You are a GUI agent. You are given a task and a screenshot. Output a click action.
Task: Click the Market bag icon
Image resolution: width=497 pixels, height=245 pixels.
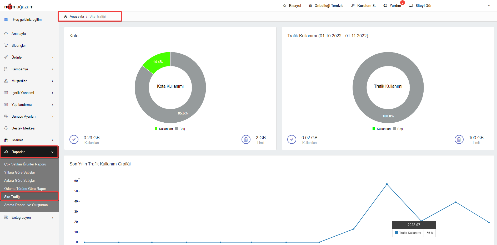[6, 140]
